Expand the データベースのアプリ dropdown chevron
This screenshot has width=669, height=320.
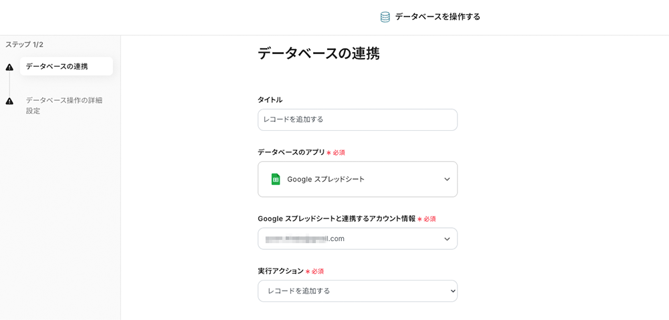click(x=447, y=179)
